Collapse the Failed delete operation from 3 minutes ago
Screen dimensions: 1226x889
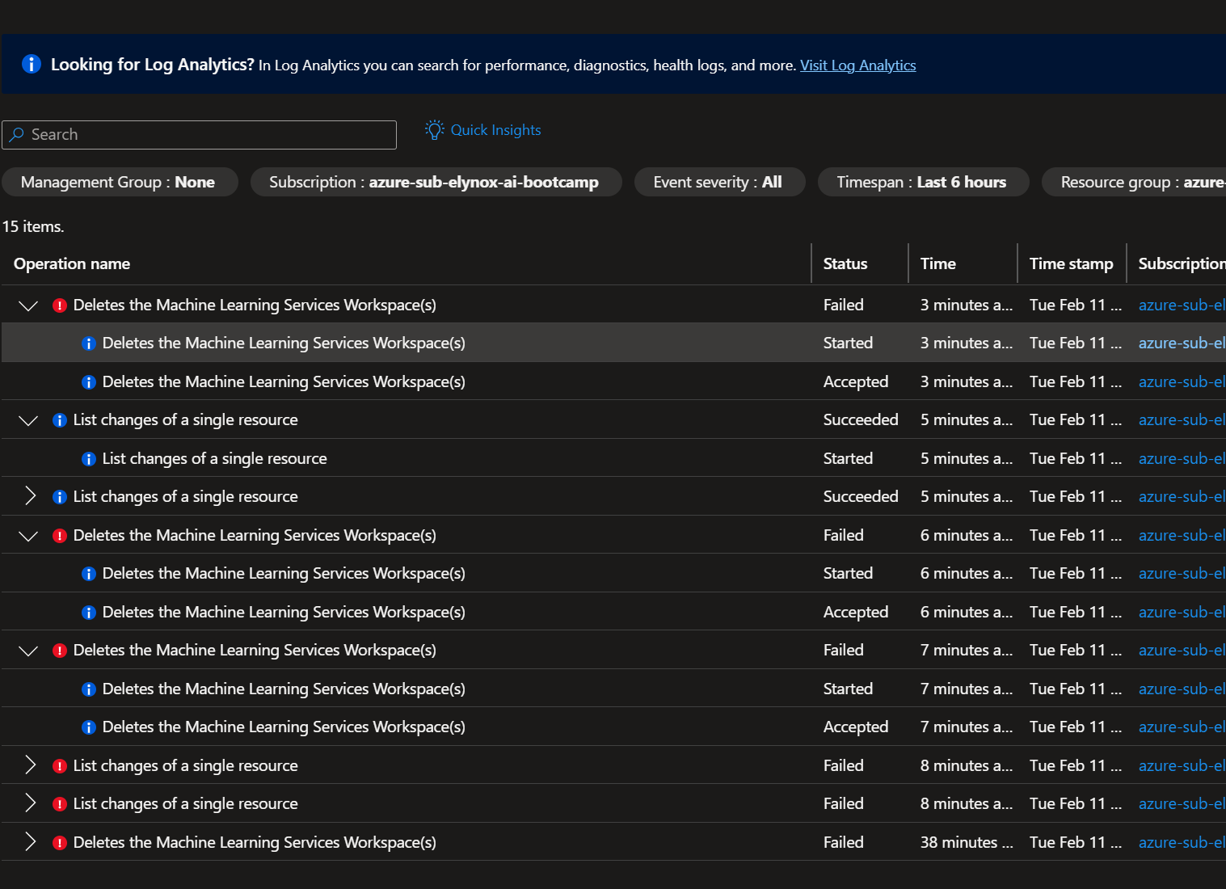click(28, 305)
